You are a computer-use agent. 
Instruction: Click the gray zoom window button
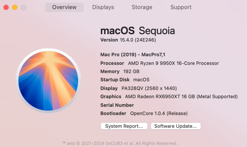(x=23, y=7)
